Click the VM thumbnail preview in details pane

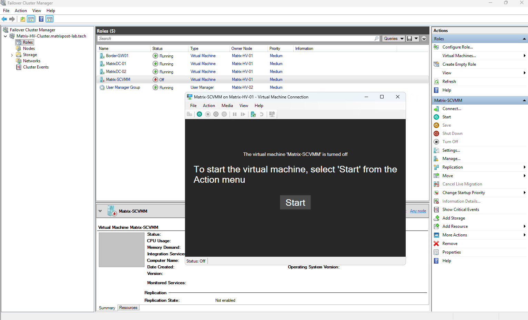point(122,250)
